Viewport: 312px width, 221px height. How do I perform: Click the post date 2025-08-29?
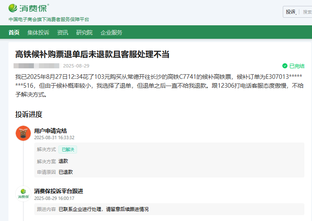(x=76, y=66)
